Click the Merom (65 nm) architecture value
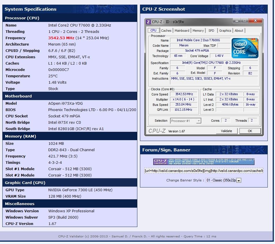The image size is (275, 244). point(62,44)
